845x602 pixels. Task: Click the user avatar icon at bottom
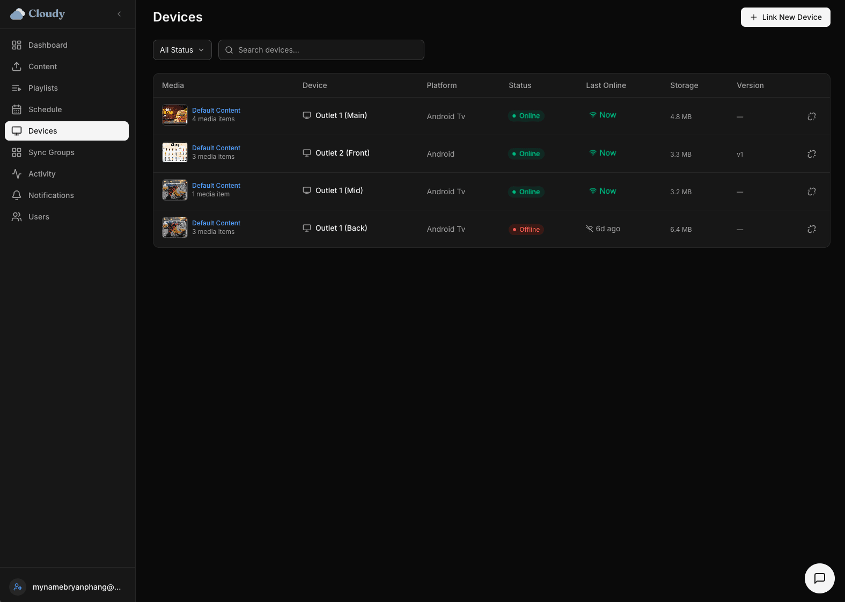18,587
